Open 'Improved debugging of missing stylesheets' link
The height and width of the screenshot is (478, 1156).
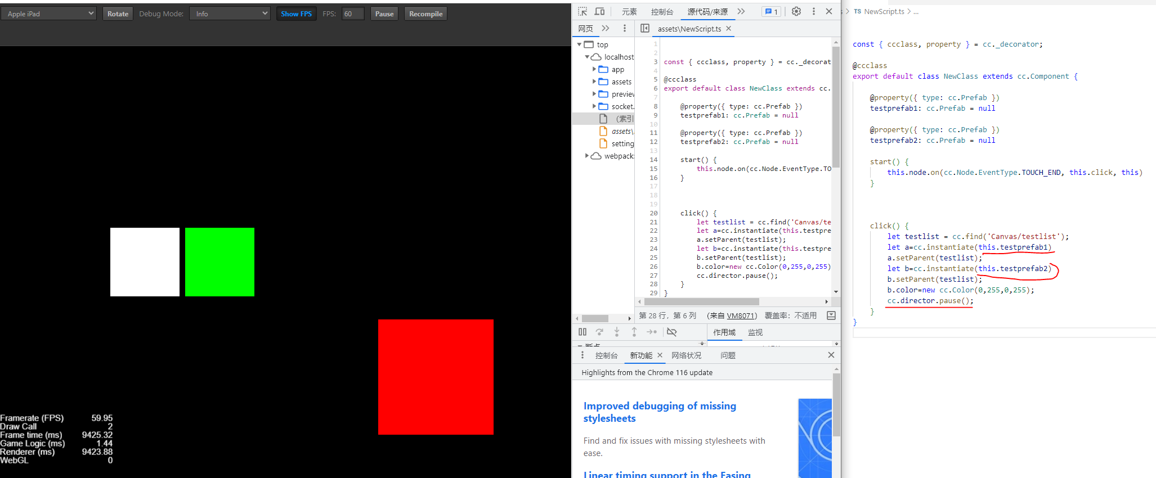coord(660,412)
